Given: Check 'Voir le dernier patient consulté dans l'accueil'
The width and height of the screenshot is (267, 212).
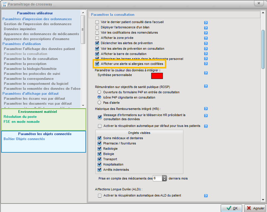Looking at the screenshot, I should [x=97, y=22].
